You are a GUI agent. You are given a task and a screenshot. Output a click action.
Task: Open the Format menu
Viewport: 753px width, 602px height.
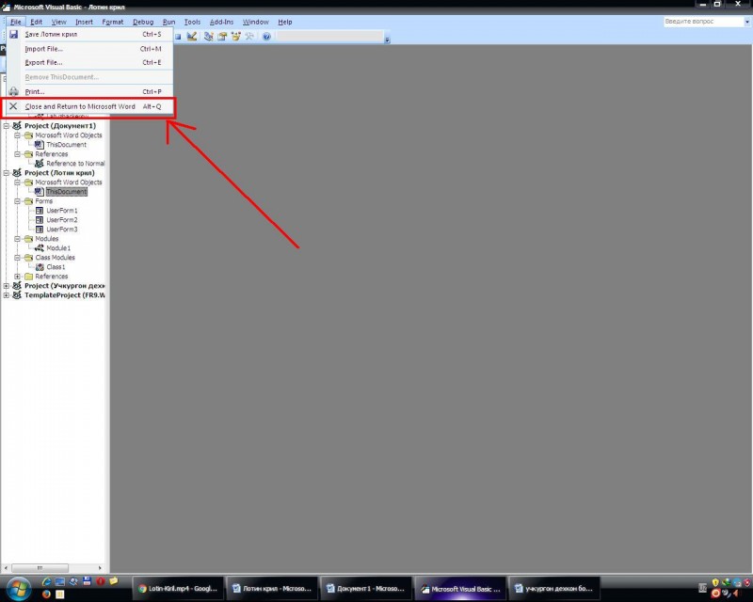112,22
